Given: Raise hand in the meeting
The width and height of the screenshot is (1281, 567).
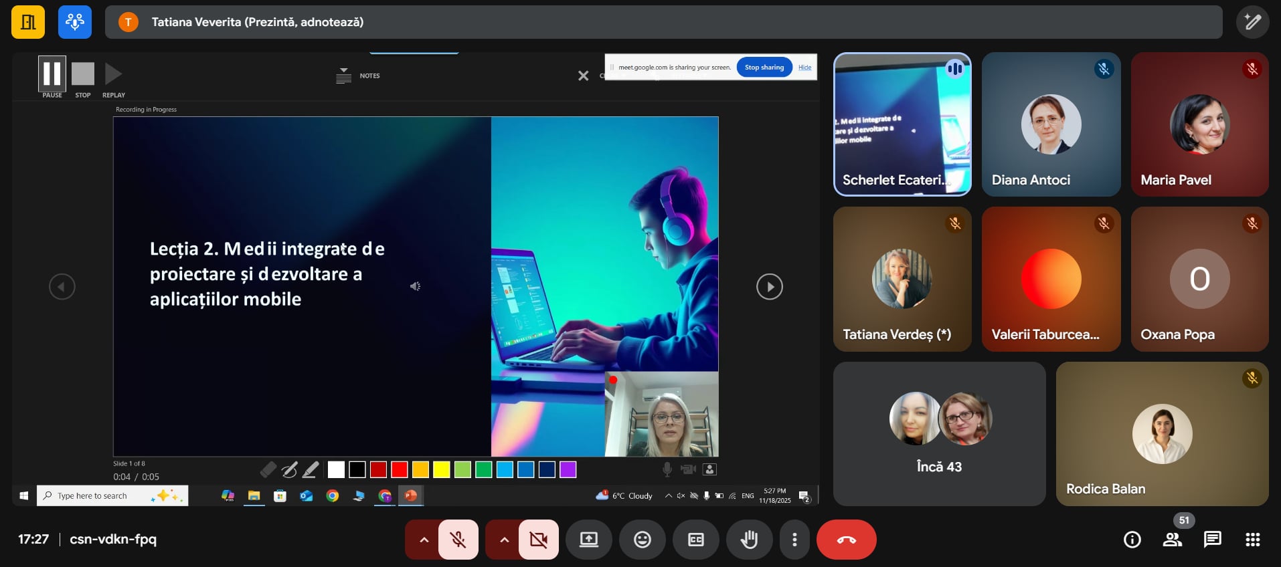Looking at the screenshot, I should (x=749, y=540).
